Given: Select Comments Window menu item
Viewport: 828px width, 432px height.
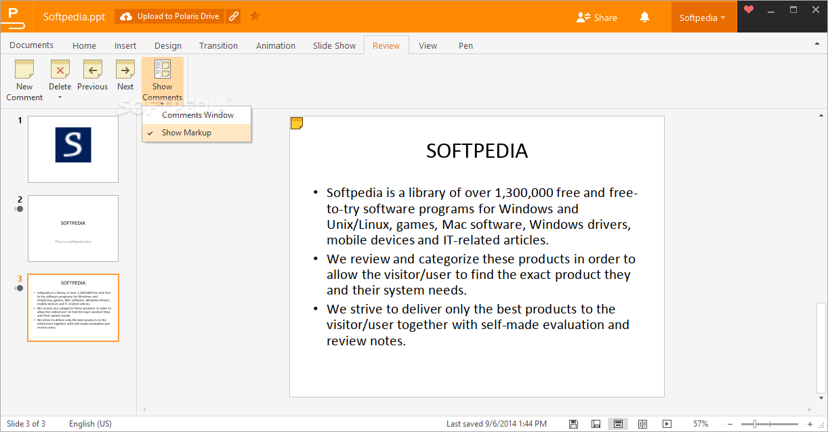Looking at the screenshot, I should 196,115.
